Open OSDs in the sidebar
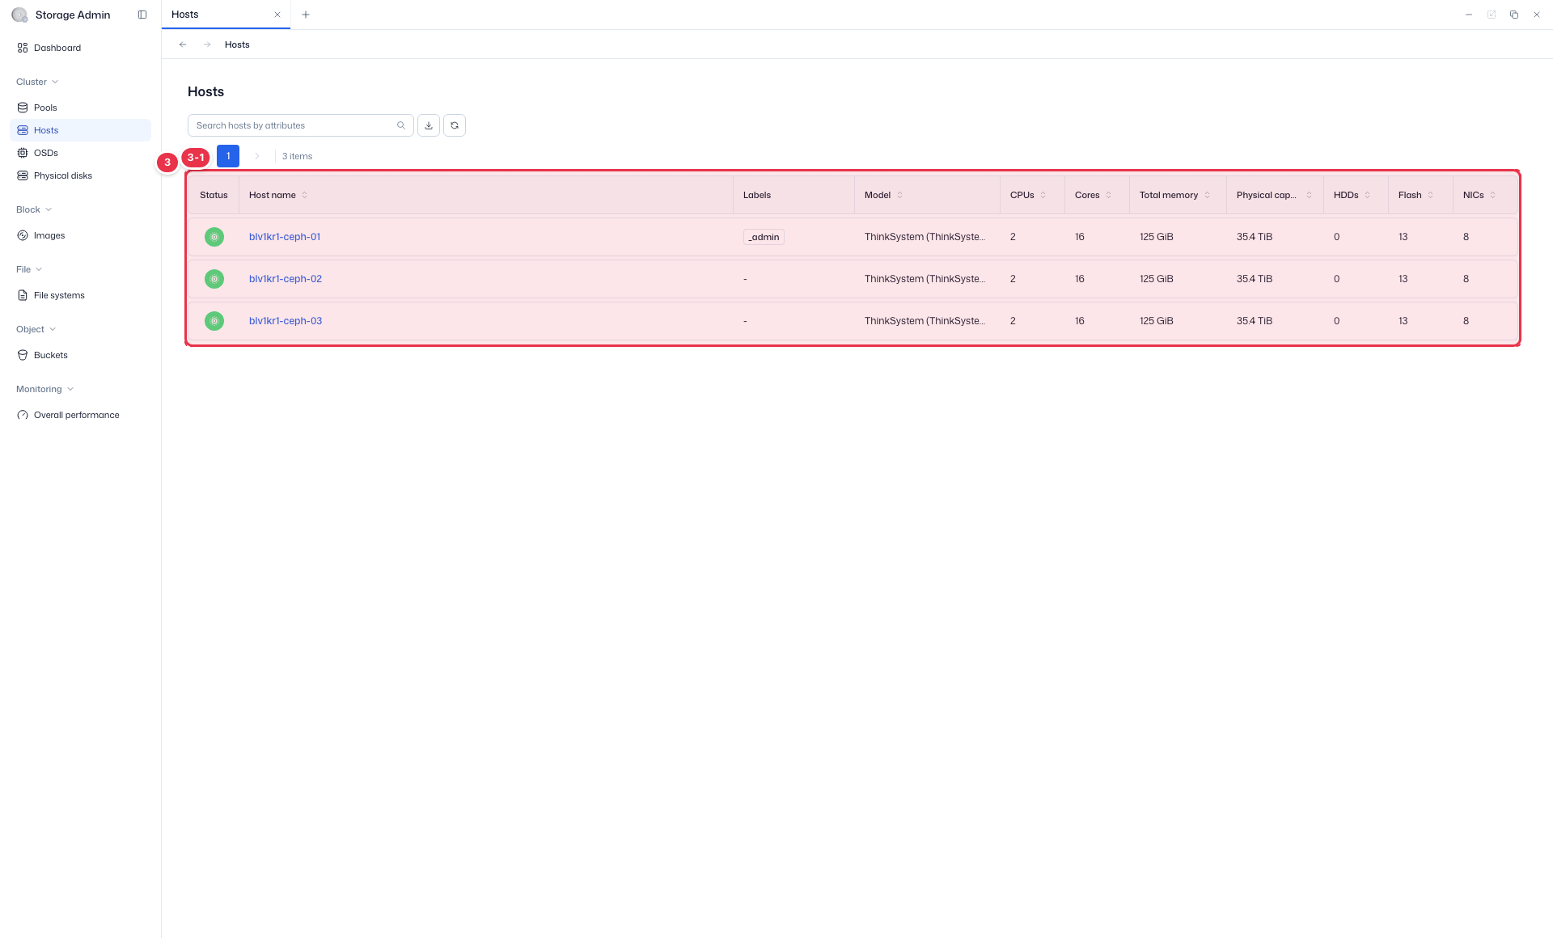1553x938 pixels. point(80,153)
